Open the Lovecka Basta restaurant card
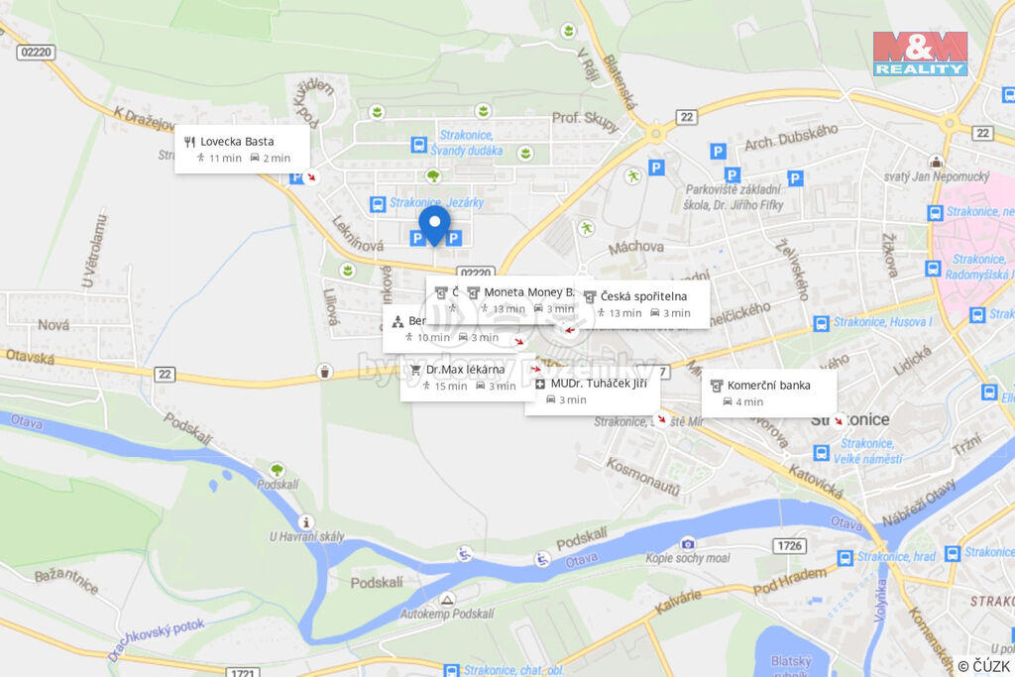Image resolution: width=1015 pixels, height=677 pixels. pyautogui.click(x=242, y=150)
